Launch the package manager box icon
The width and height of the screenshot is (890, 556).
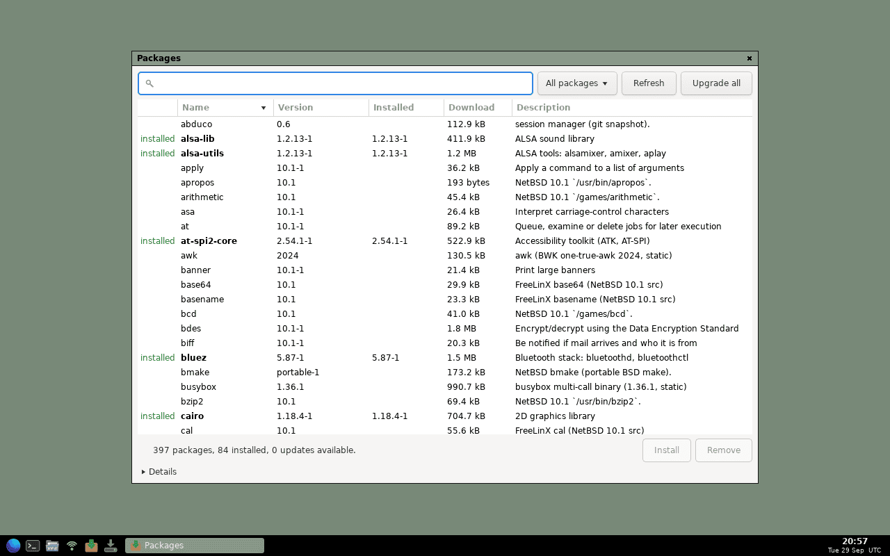[x=91, y=546]
